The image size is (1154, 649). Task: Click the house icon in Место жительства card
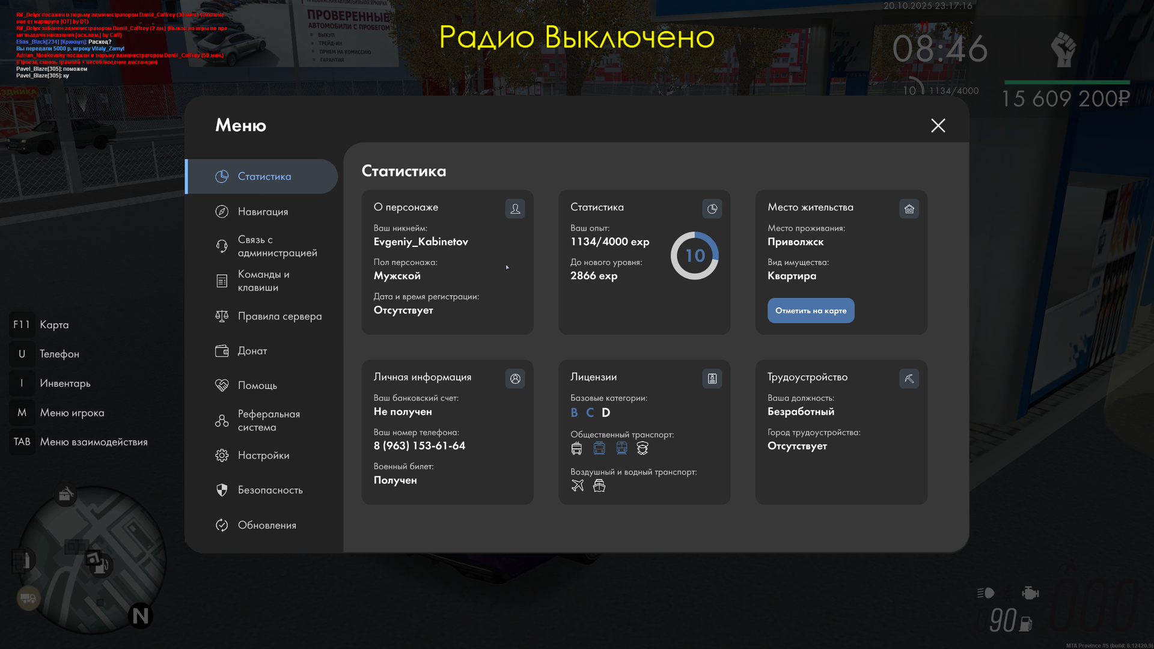[x=909, y=209]
